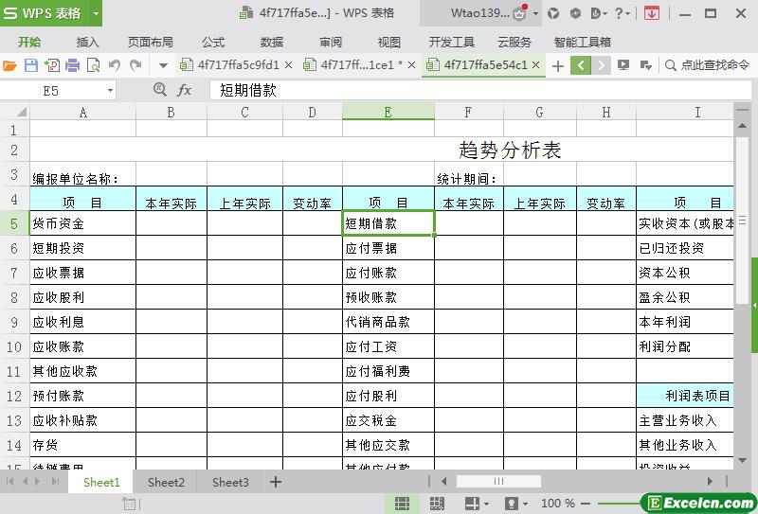Open the help question mark dropdown
The width and height of the screenshot is (758, 514).
[622, 13]
